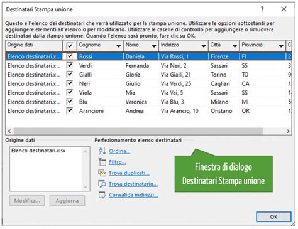The width and height of the screenshot is (298, 229).
Task: Click the Origine dati column header
Action: tap(34, 45)
